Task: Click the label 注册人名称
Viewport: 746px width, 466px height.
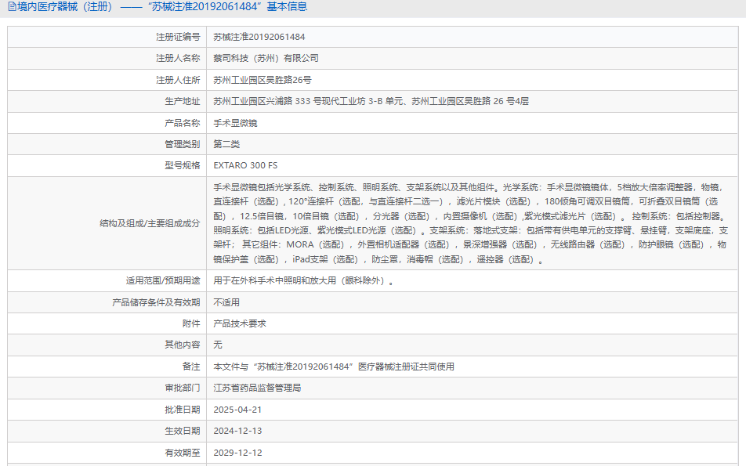Action: click(178, 58)
